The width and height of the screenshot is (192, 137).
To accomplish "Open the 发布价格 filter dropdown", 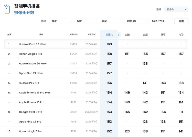I will pyautogui.click(x=136, y=21).
